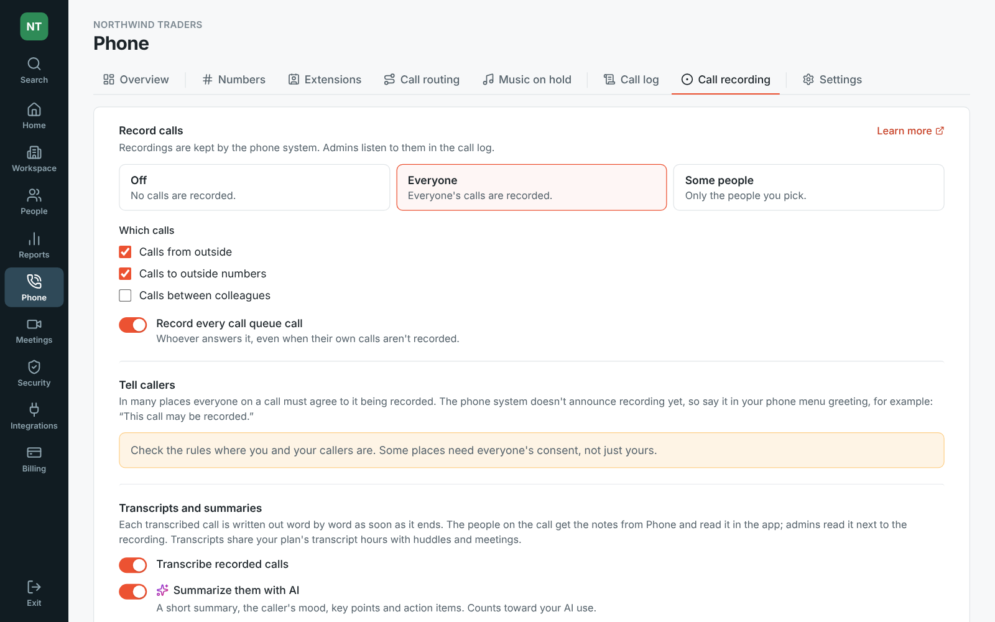Toggle Transcribe recorded calls
The width and height of the screenshot is (995, 622).
click(x=133, y=565)
